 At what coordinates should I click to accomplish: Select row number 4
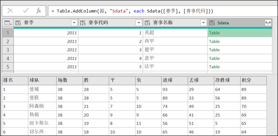[x=8, y=58]
